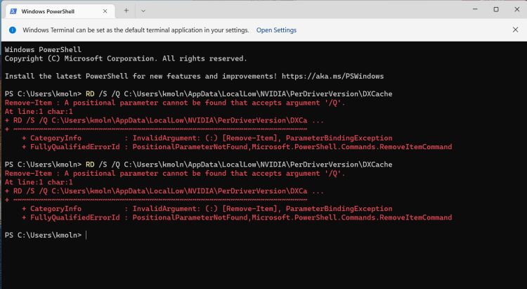Close the Windows PowerShell tab

pyautogui.click(x=105, y=11)
